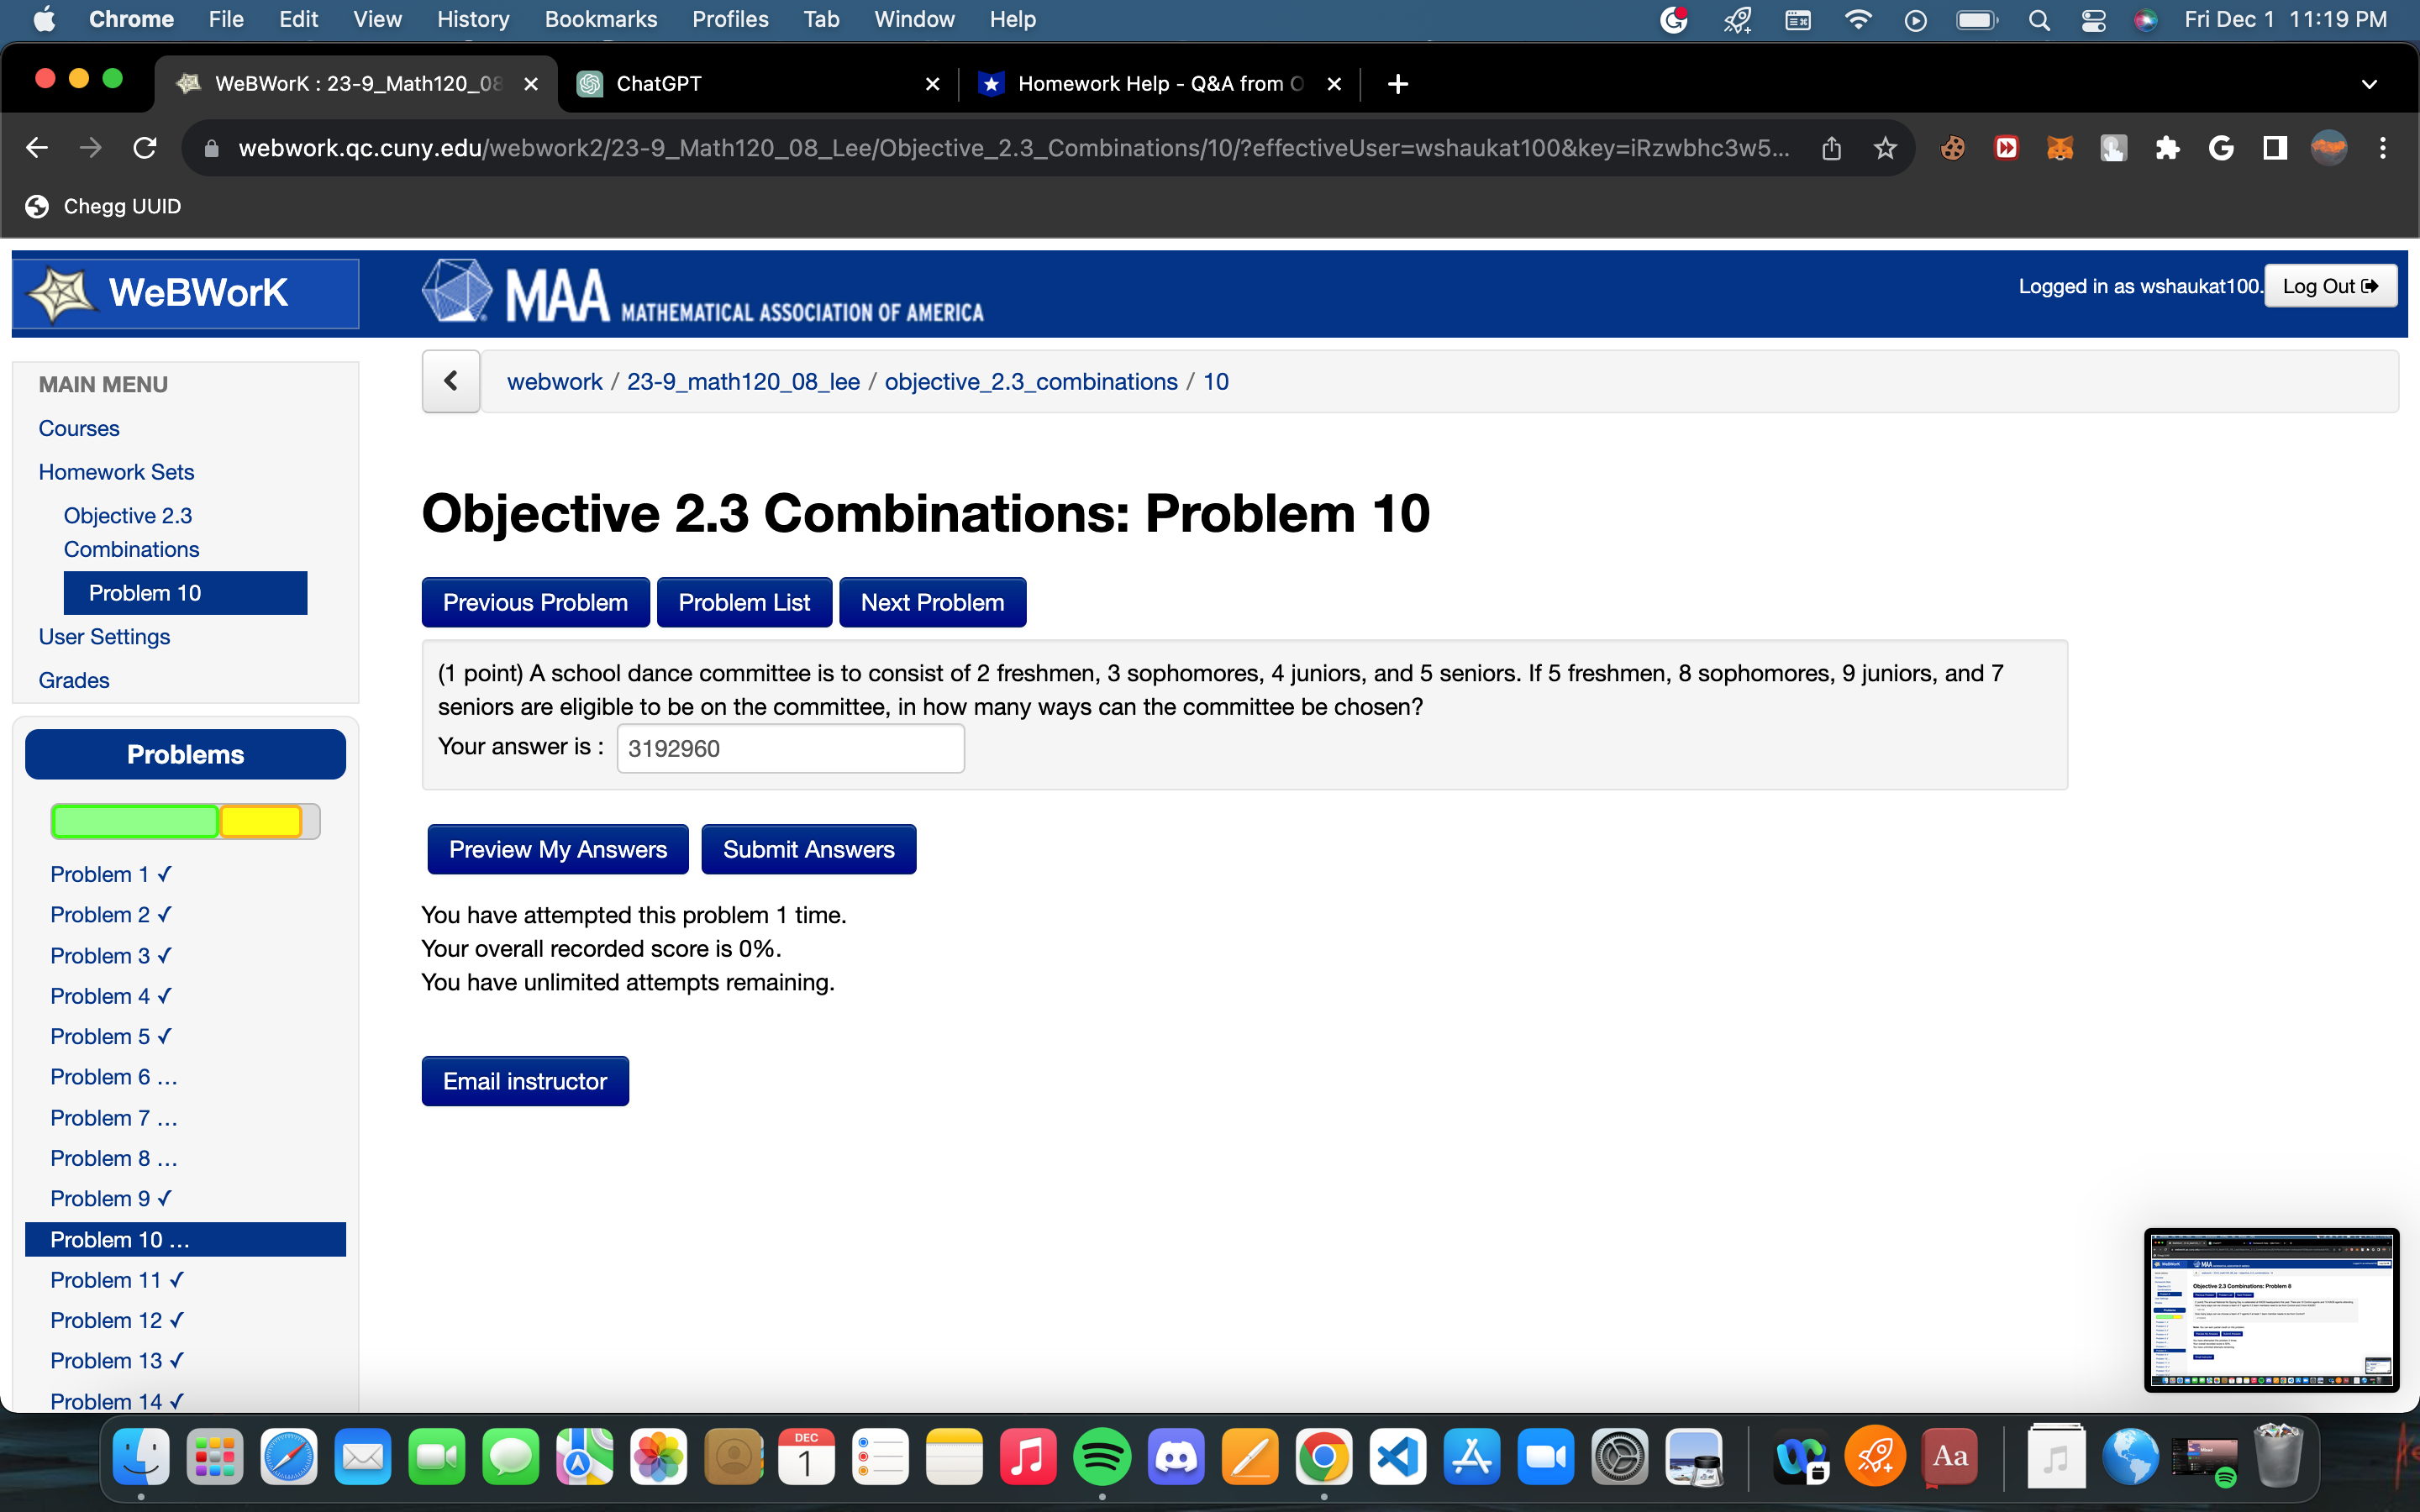The width and height of the screenshot is (2420, 1512).
Task: Open the Grades page
Action: [x=74, y=680]
